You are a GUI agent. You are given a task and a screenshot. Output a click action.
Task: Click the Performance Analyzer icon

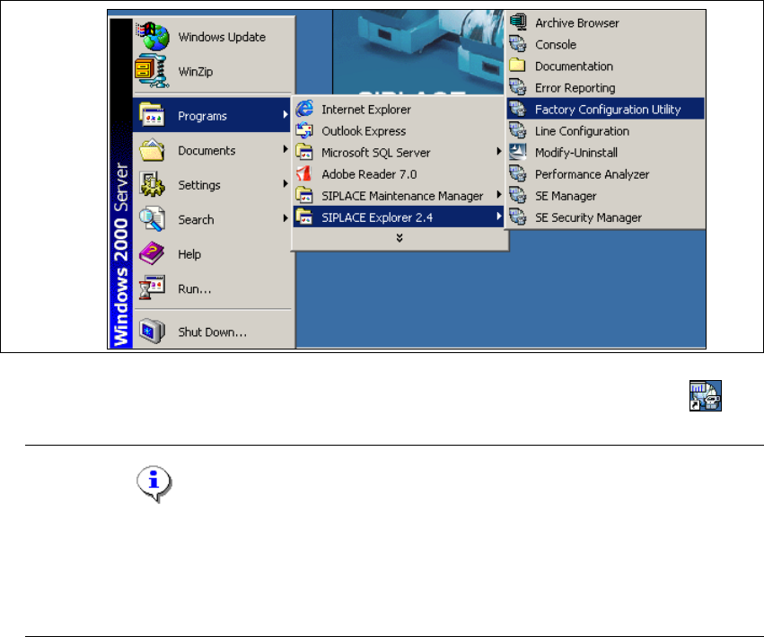click(518, 173)
